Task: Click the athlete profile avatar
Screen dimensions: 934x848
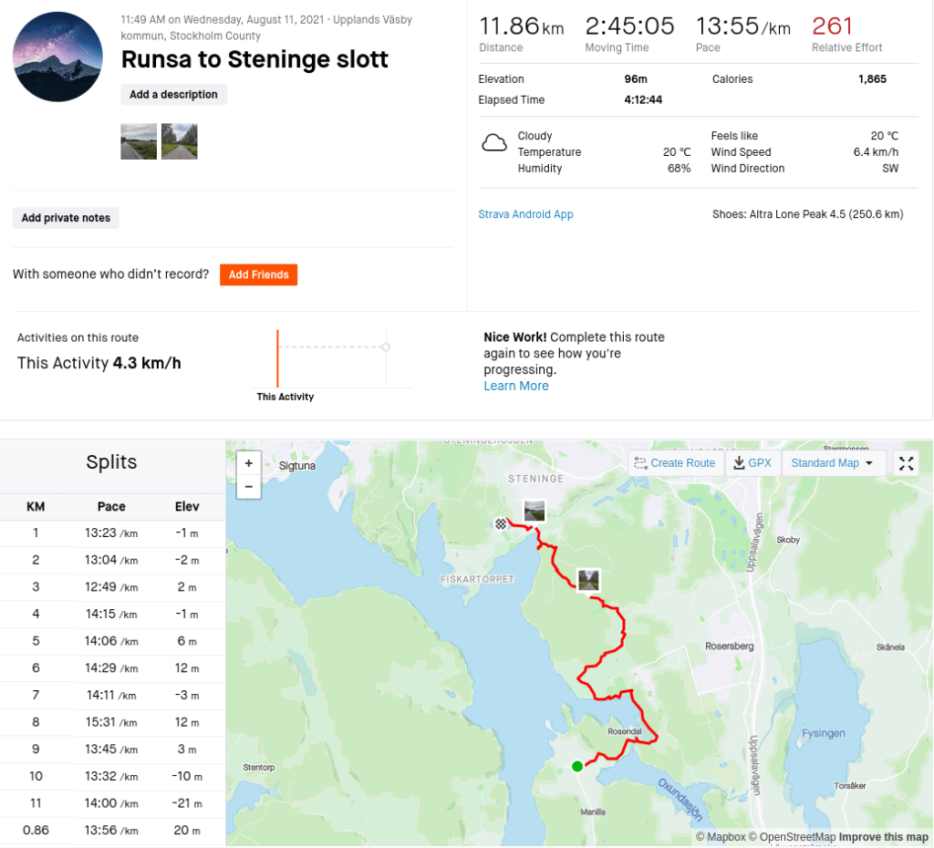Action: coord(57,57)
